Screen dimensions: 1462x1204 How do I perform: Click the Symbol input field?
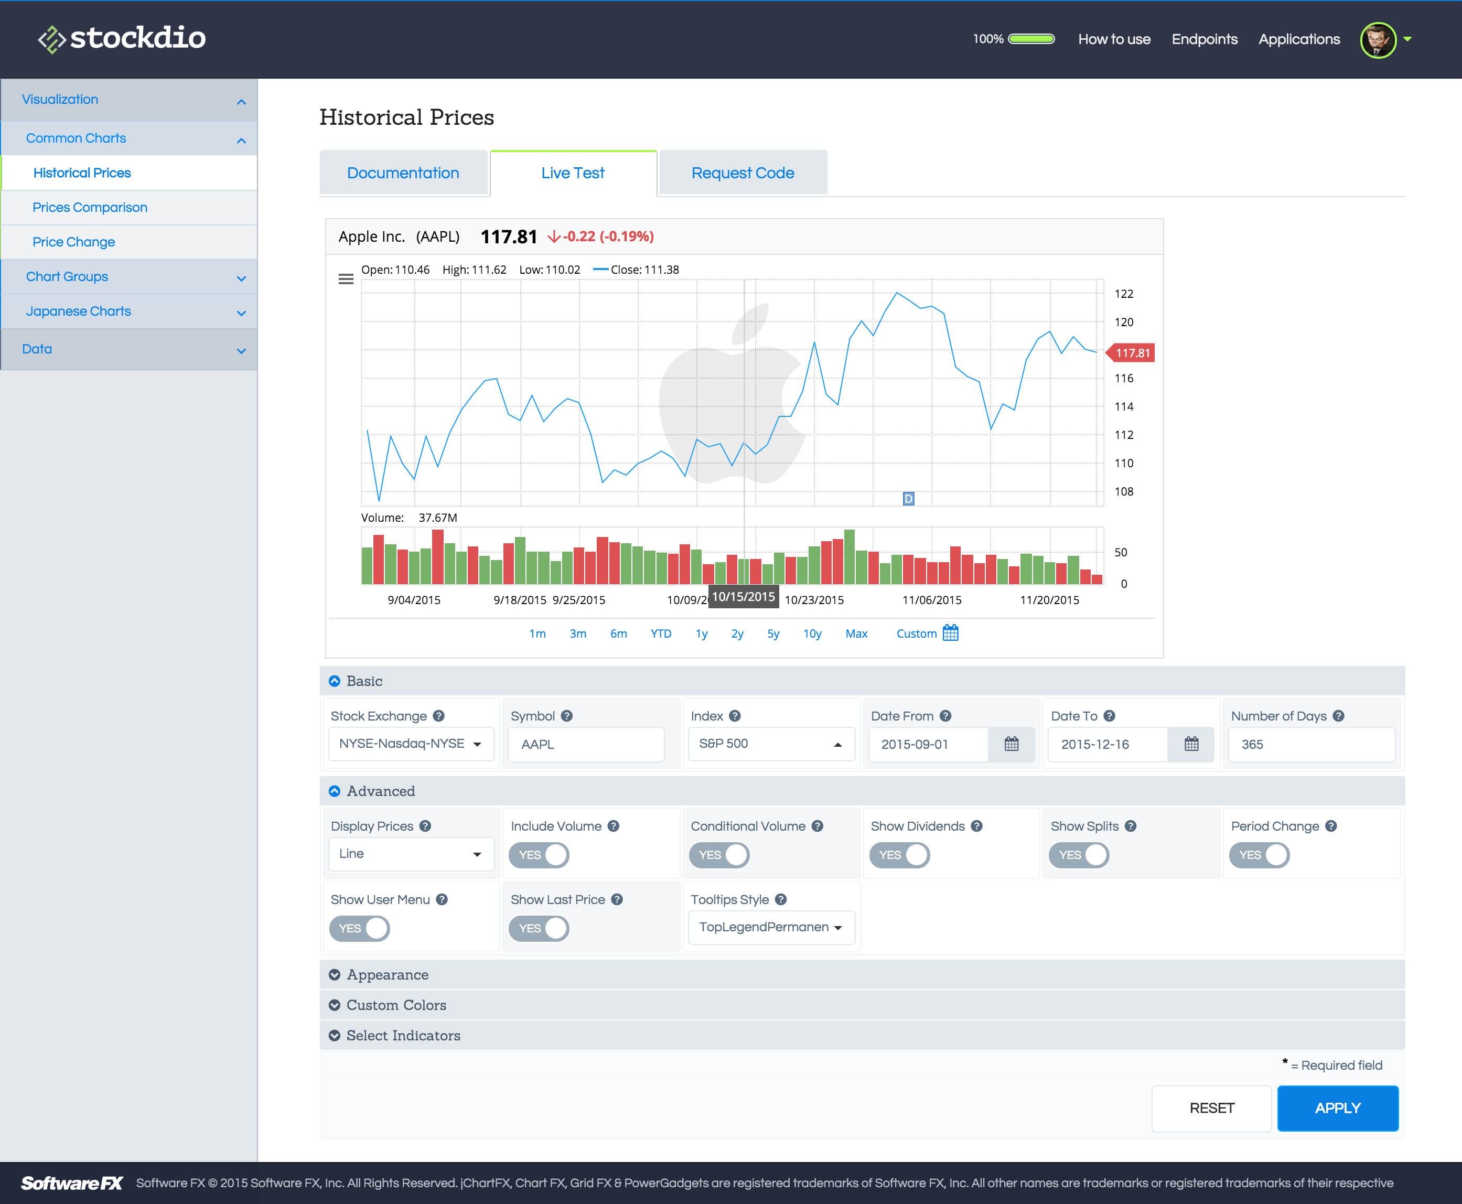click(x=586, y=744)
